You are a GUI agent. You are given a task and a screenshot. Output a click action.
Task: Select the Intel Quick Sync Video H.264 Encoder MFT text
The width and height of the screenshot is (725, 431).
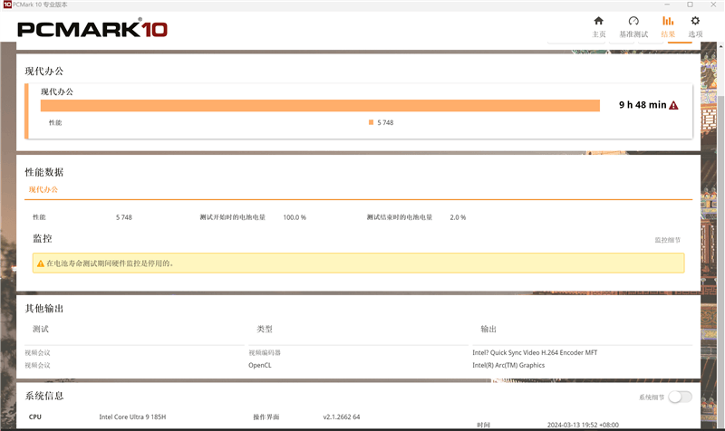(x=535, y=352)
